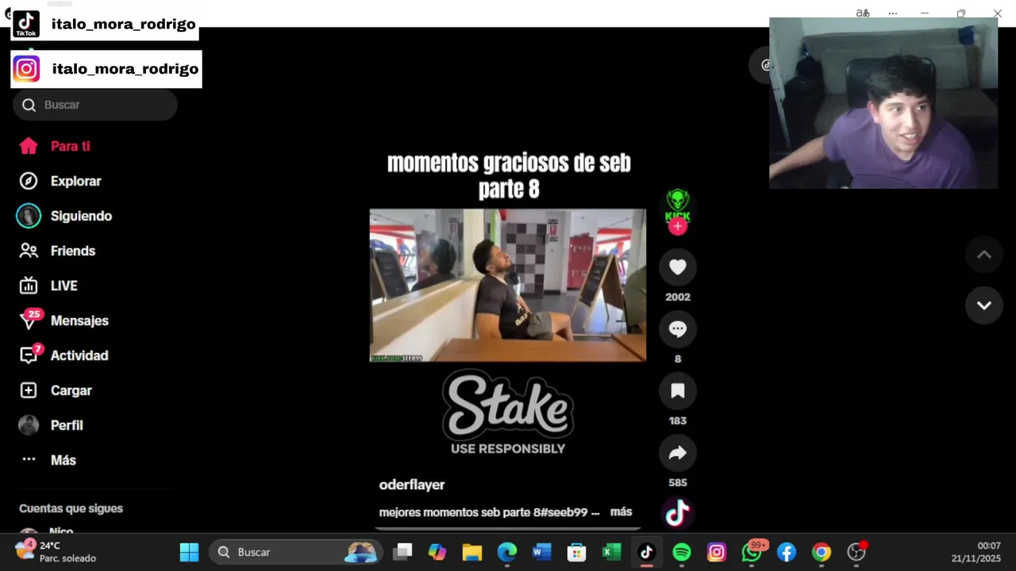This screenshot has width=1016, height=571.
Task: Expand the caption with más
Action: point(621,512)
